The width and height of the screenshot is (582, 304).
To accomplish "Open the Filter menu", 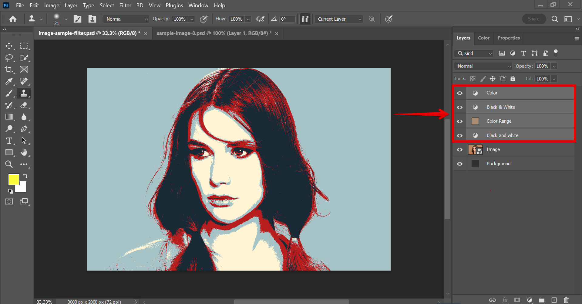I will [x=125, y=5].
